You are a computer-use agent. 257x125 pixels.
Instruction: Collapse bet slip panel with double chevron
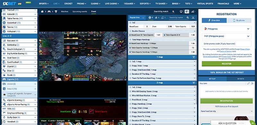click(x=252, y=83)
